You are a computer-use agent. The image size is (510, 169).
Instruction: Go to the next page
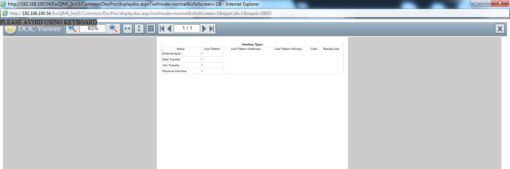point(204,28)
